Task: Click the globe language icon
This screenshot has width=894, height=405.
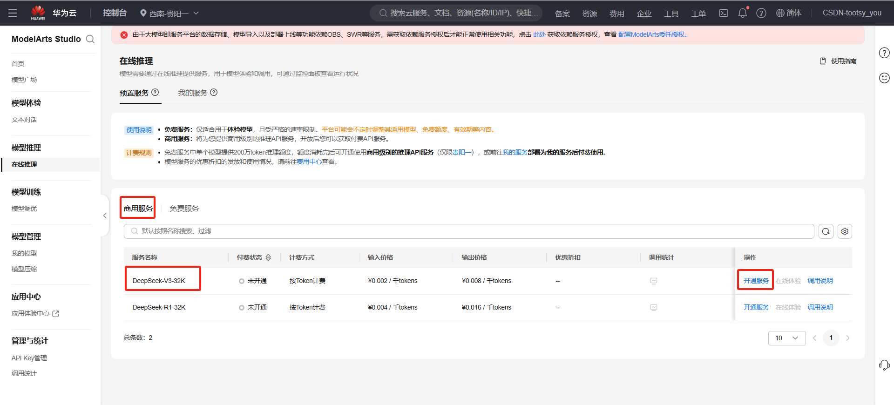Action: coord(780,13)
